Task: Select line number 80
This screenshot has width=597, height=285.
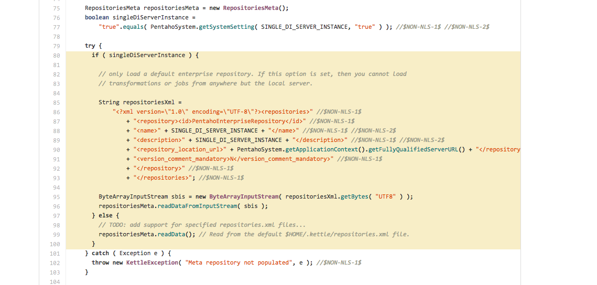Action: tap(57, 56)
